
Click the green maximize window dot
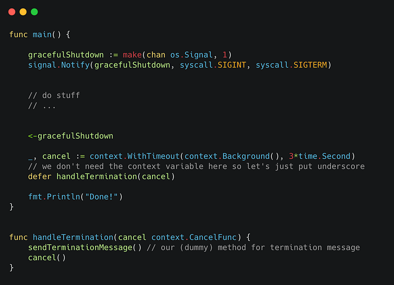pos(34,12)
